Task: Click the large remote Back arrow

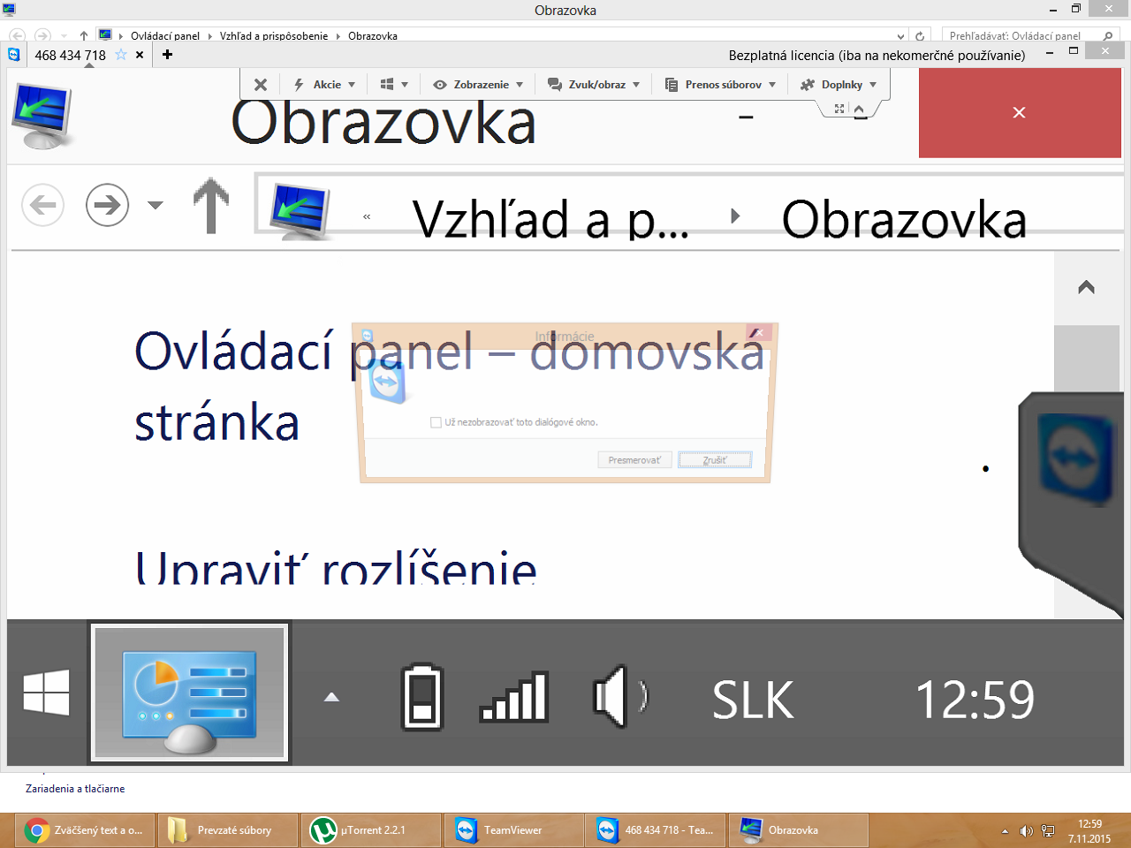Action: pos(42,205)
